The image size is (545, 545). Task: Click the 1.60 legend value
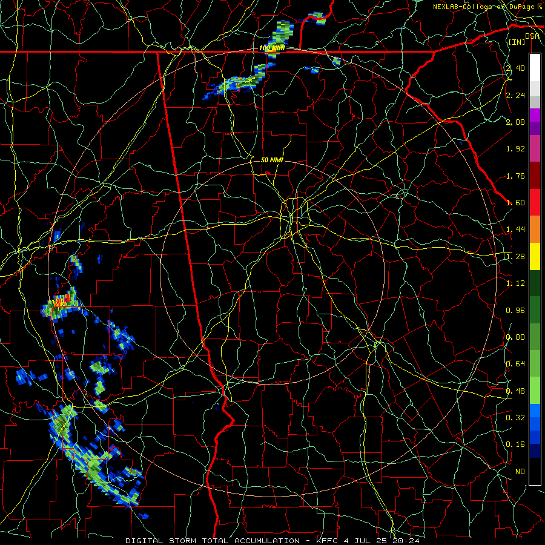point(515,203)
